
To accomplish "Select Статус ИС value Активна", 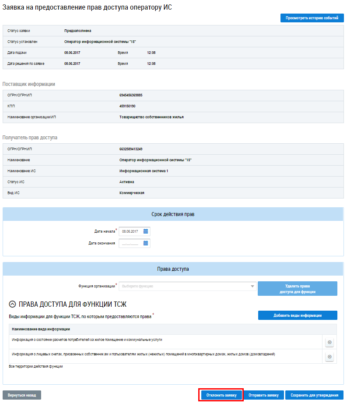I will coord(126,182).
